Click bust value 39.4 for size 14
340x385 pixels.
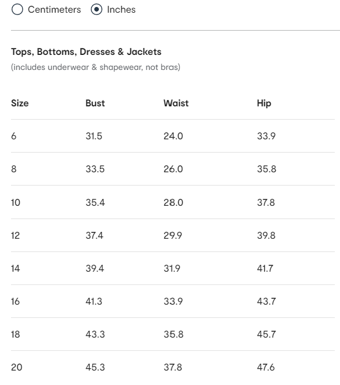[x=95, y=268]
